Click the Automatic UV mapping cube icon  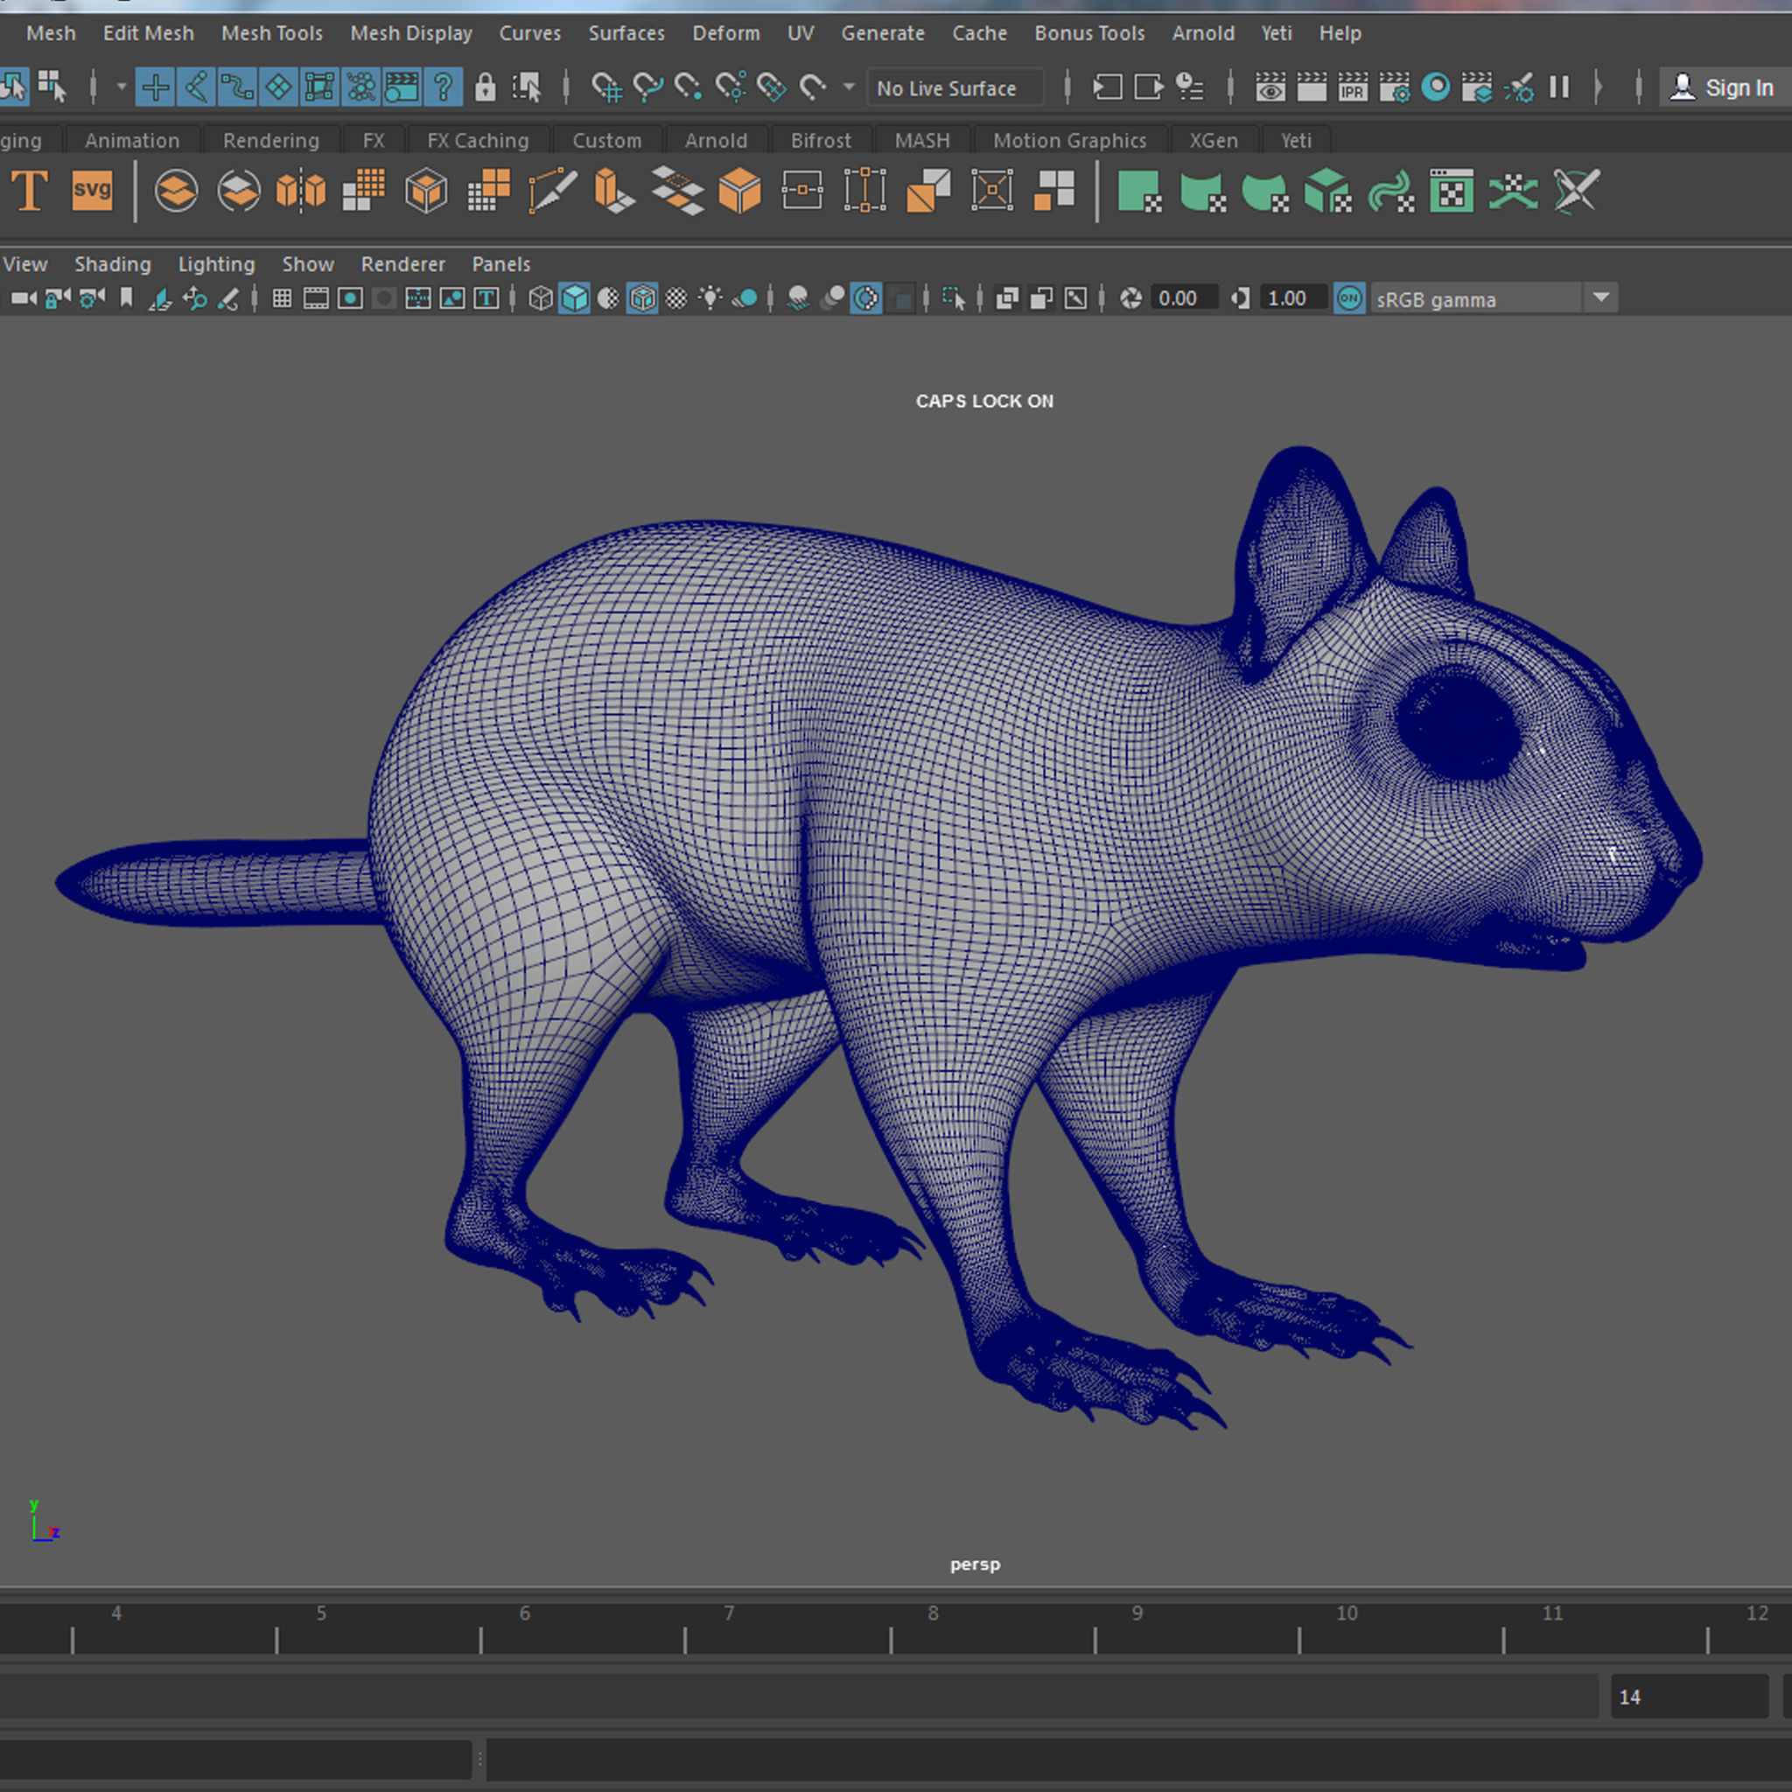click(x=1327, y=191)
